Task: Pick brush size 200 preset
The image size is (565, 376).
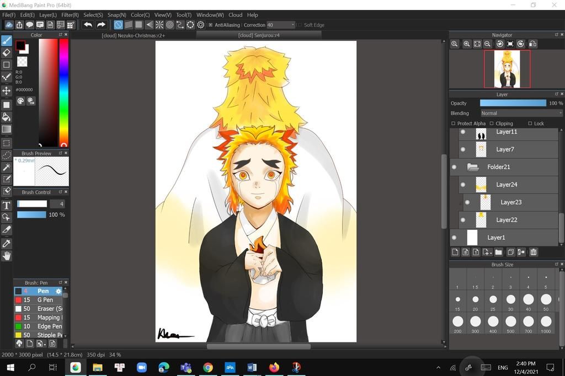Action: (457, 324)
